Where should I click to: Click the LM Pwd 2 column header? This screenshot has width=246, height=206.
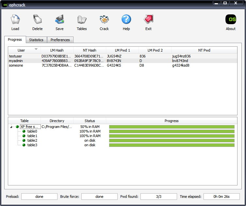point(155,50)
